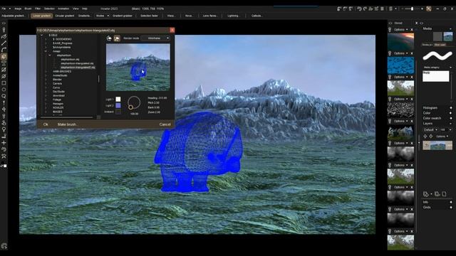Click Light 2 blue color swatch
Viewport: 456px width, 256px height.
(x=118, y=106)
